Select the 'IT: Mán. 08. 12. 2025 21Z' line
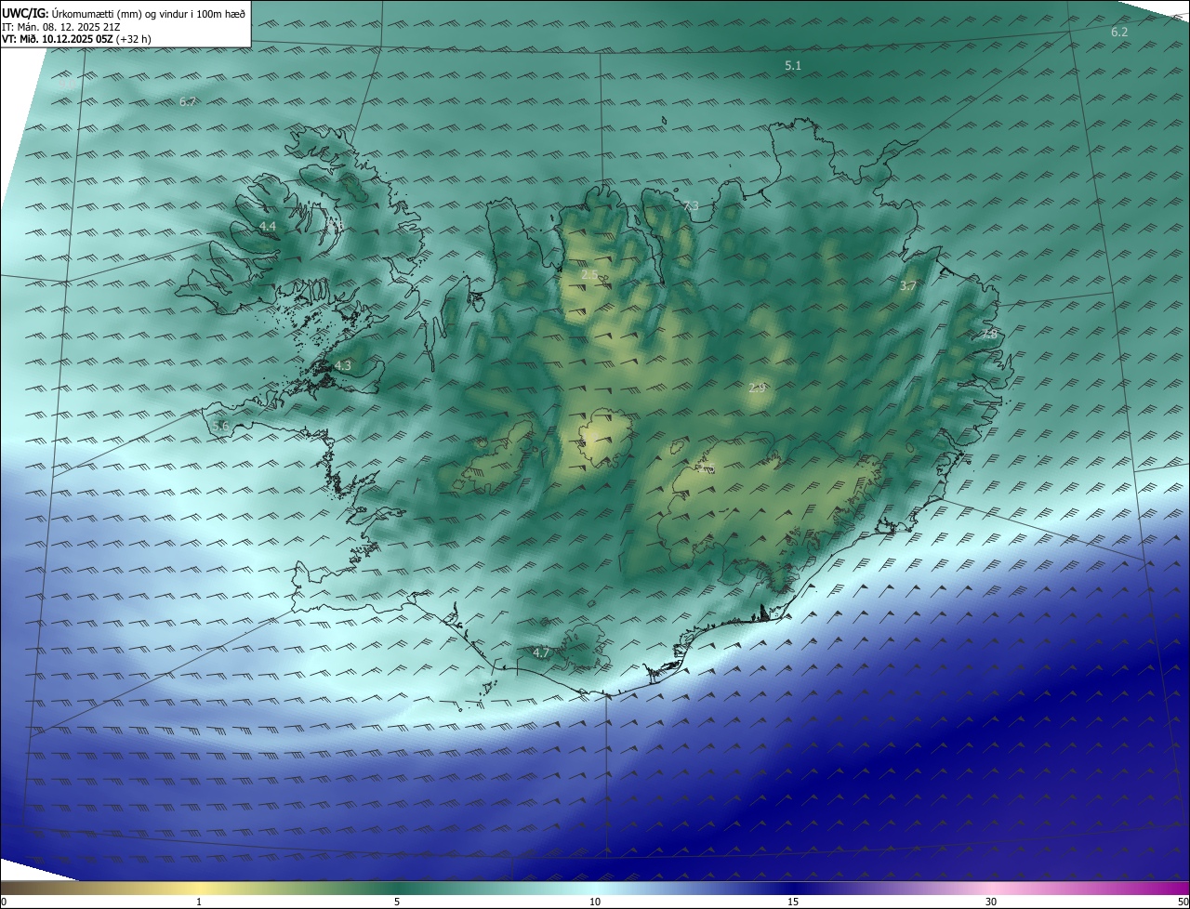 coord(62,26)
